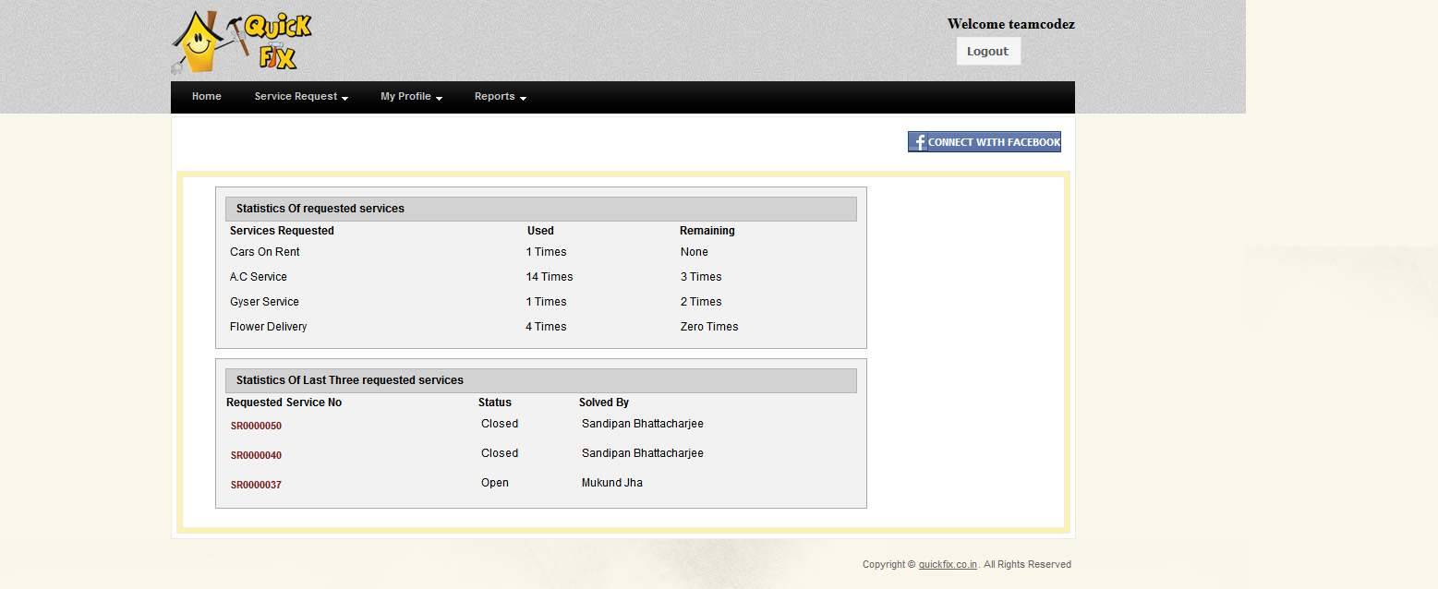The image size is (1438, 589).
Task: Click the 'All Rights Reserved' footer text
Action: pos(1027,564)
